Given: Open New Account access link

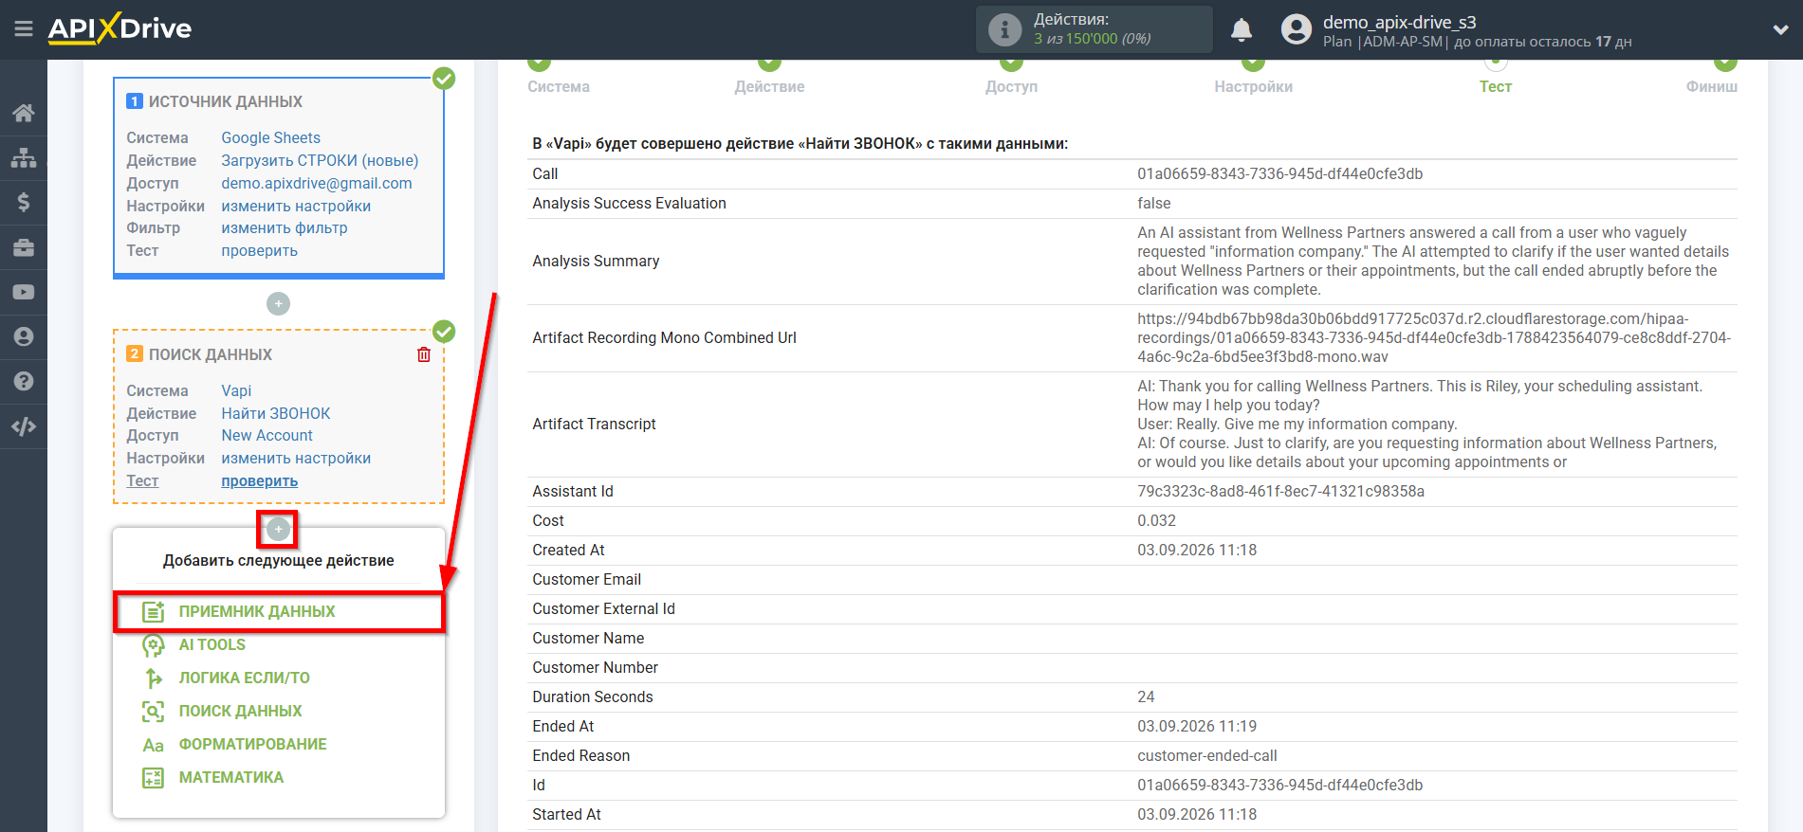Looking at the screenshot, I should coord(267,436).
